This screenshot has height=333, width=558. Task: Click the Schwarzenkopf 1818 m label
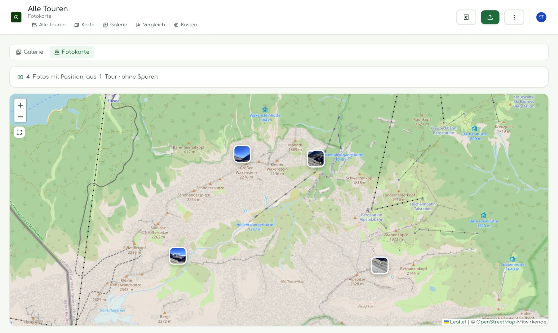360,180
